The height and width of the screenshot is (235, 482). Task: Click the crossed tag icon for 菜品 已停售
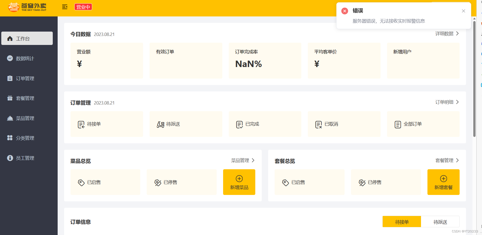pyautogui.click(x=158, y=183)
